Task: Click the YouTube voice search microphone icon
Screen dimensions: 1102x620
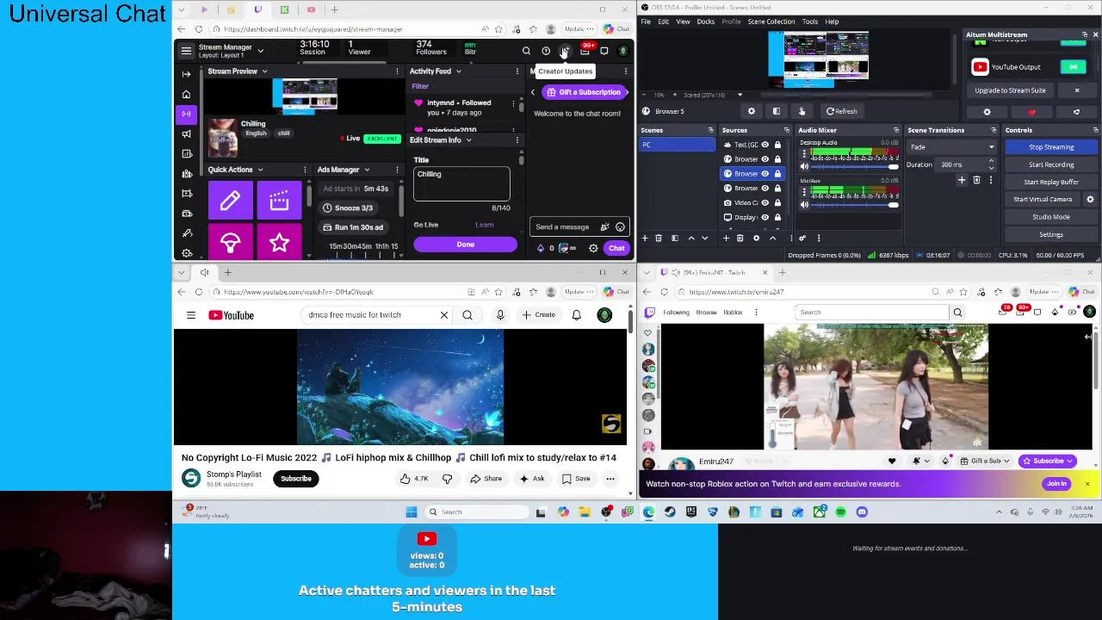Action: pyautogui.click(x=500, y=315)
